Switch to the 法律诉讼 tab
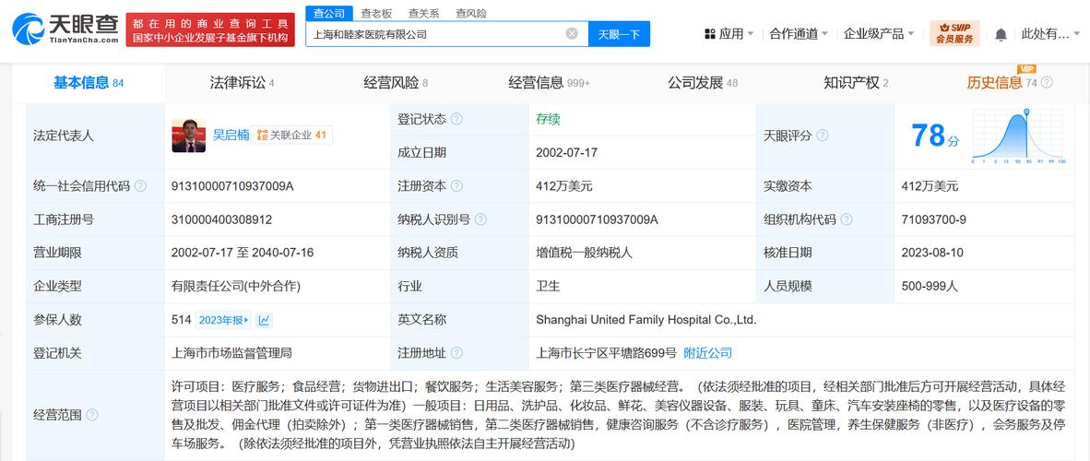Screen dimensions: 1090x461 (242, 83)
